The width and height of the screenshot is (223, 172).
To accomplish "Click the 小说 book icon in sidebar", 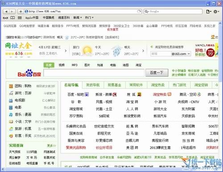I will [x=11, y=122].
